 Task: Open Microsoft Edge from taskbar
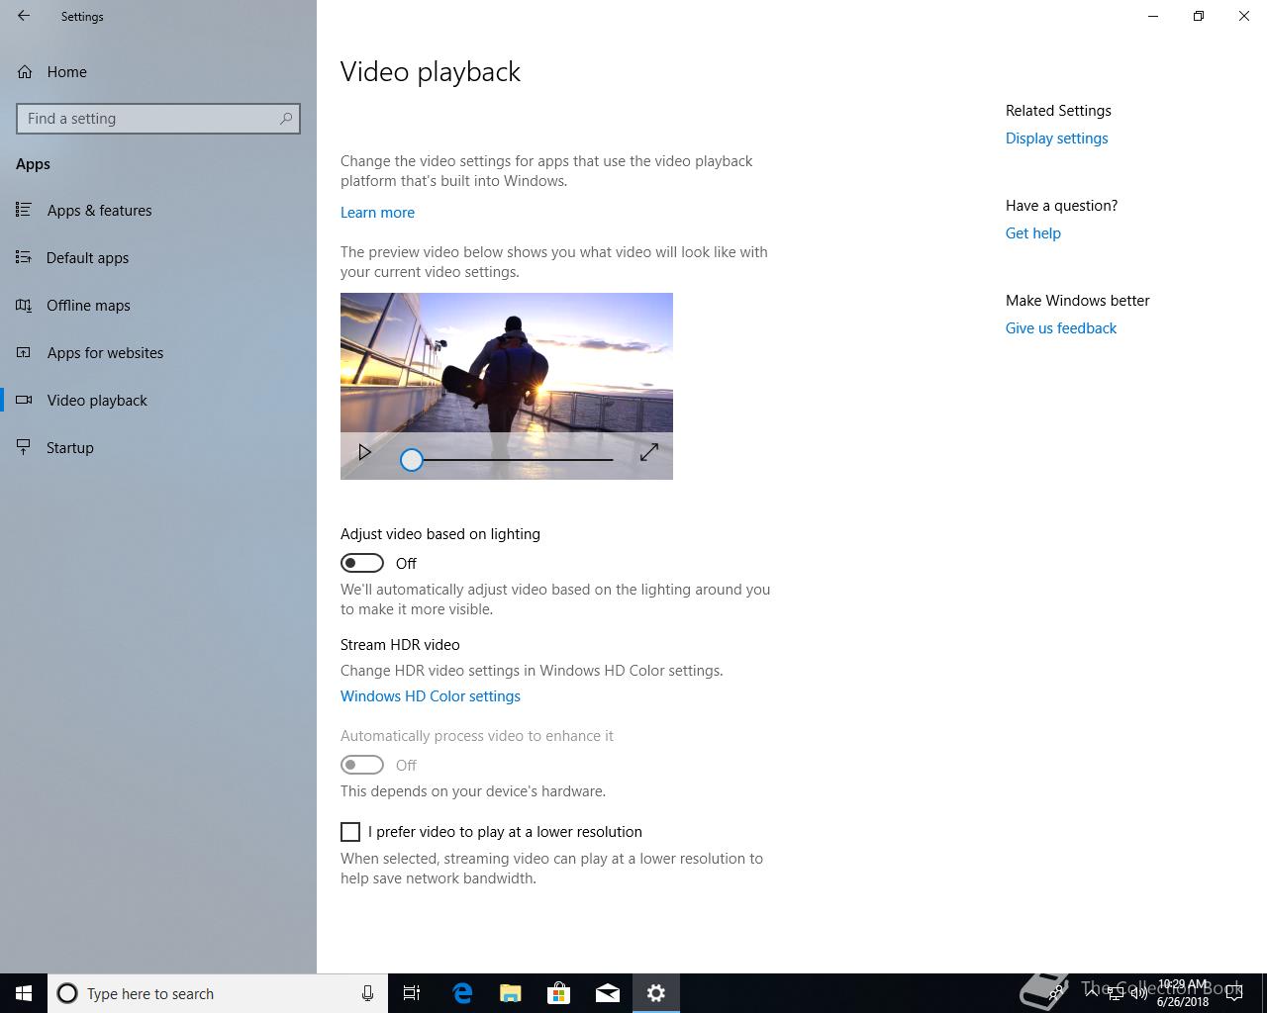[462, 993]
